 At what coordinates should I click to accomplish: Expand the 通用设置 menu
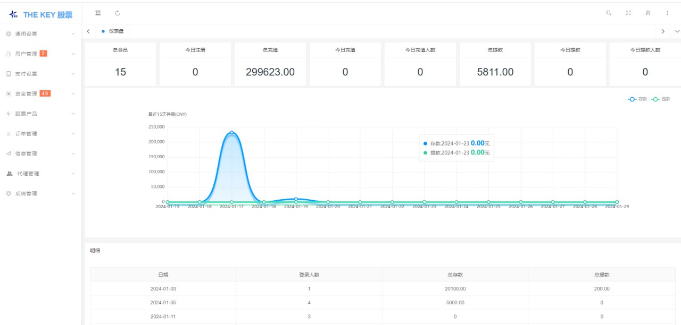(x=40, y=34)
